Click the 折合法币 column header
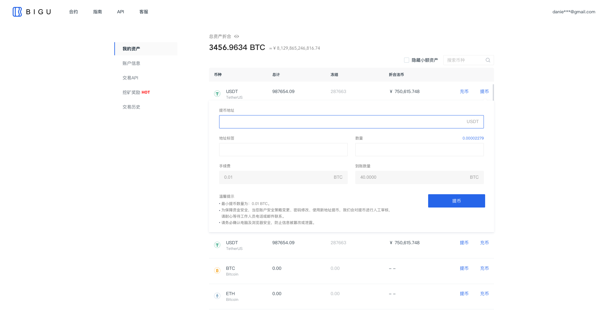The height and width of the screenshot is (310, 608). (396, 75)
